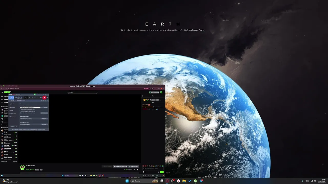Click Gift subscription button under stream
This screenshot has width=328, height=184.
[x=120, y=166]
